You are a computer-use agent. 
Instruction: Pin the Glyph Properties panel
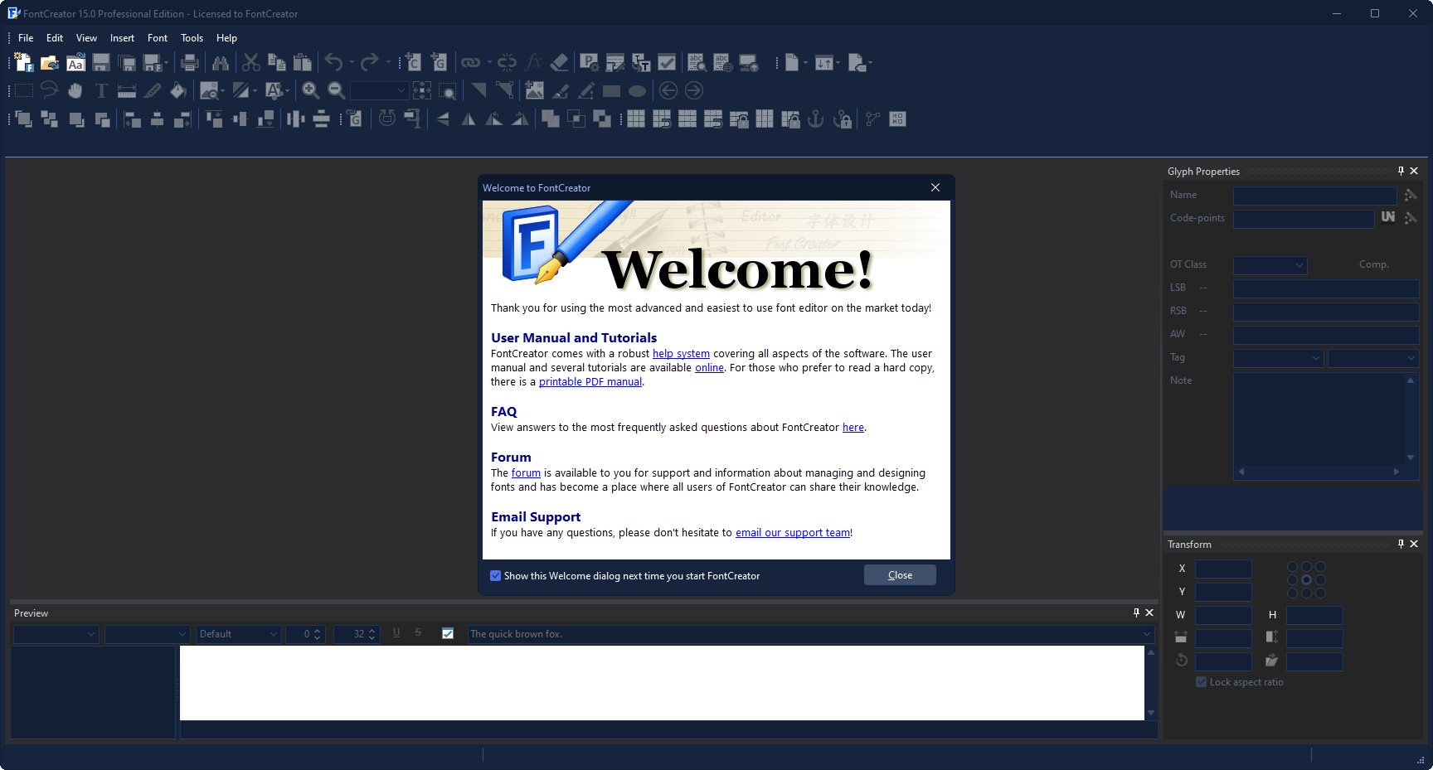pos(1401,171)
